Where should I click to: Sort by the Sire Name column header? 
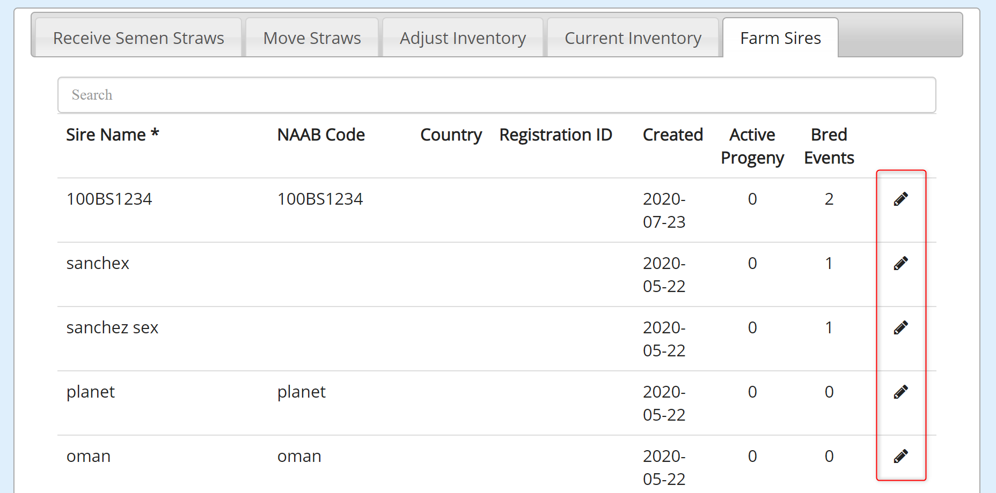click(112, 135)
